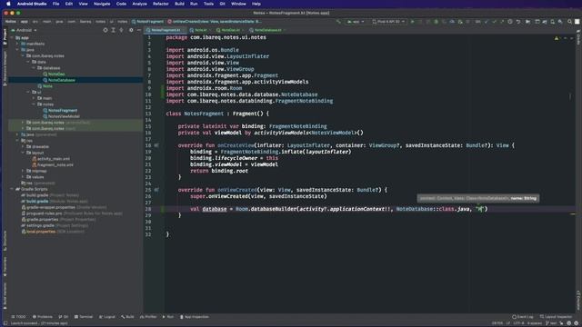The width and height of the screenshot is (582, 327).
Task: Click Collapse All icon in Project panel
Action: [x=121, y=30]
